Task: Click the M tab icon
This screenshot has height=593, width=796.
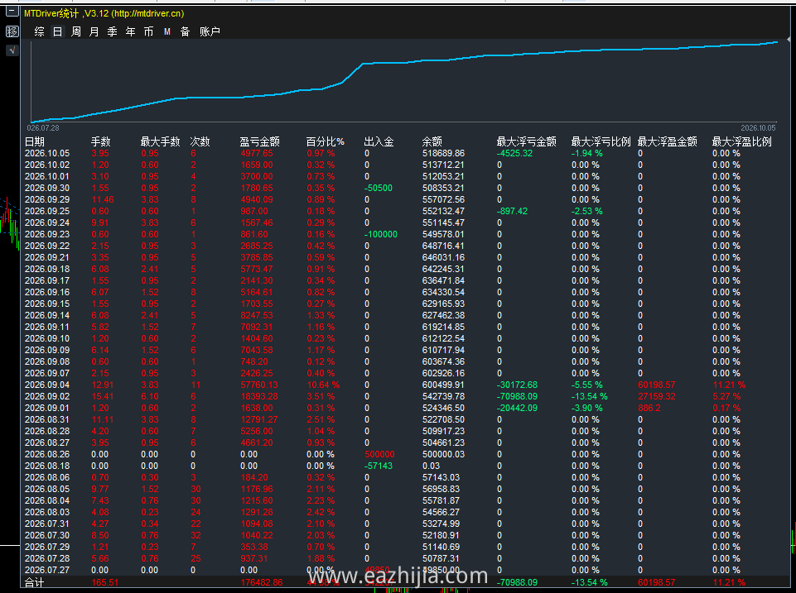Action: tap(167, 32)
